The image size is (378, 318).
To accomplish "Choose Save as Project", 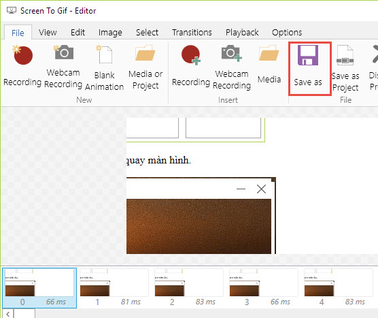I will click(345, 68).
